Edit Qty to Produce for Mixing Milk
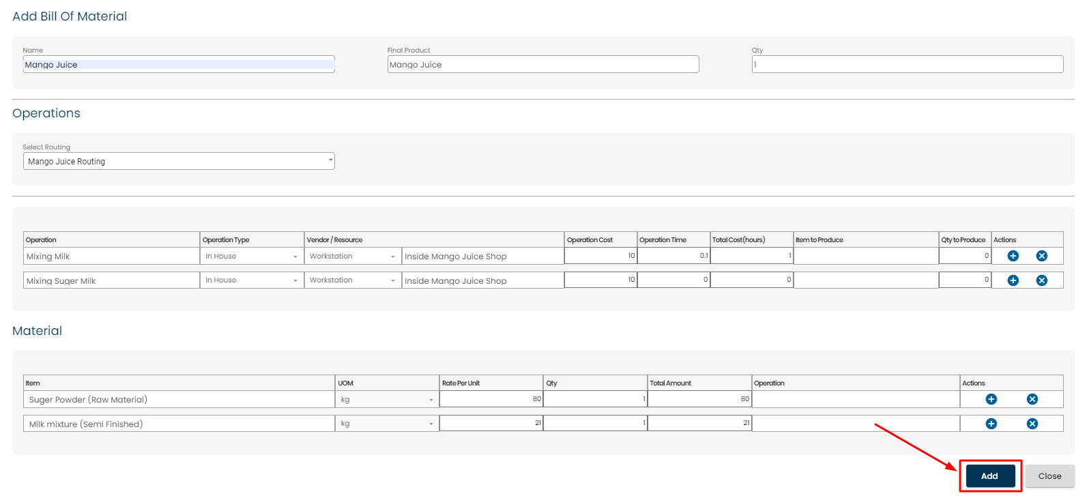 965,256
